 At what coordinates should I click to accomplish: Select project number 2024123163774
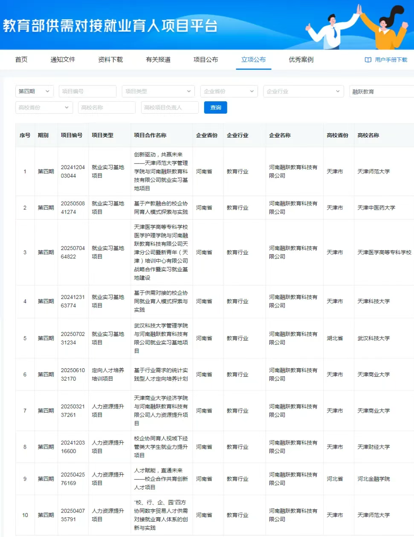pyautogui.click(x=72, y=301)
